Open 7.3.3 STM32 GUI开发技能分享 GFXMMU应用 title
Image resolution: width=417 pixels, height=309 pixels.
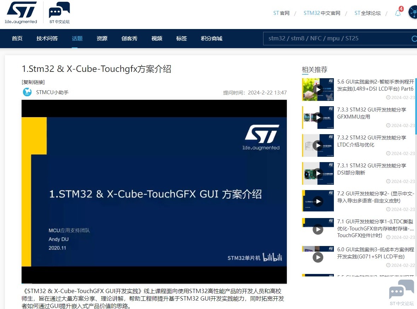[371, 113]
